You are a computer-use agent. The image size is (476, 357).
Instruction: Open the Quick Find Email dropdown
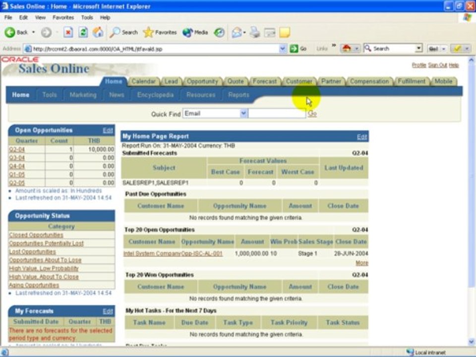click(243, 114)
